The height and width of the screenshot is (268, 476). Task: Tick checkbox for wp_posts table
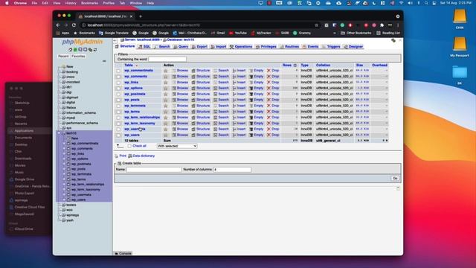click(118, 100)
